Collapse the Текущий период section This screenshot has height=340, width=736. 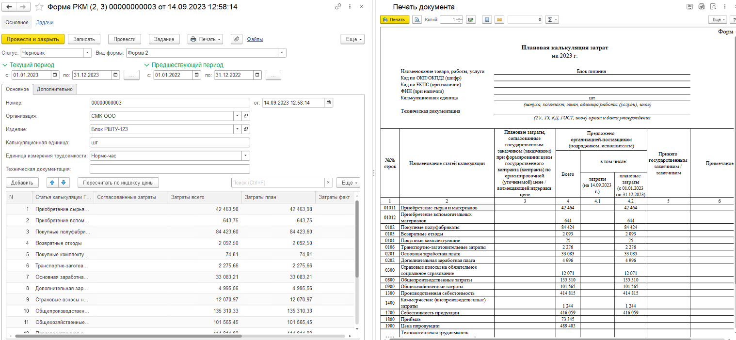coord(5,65)
